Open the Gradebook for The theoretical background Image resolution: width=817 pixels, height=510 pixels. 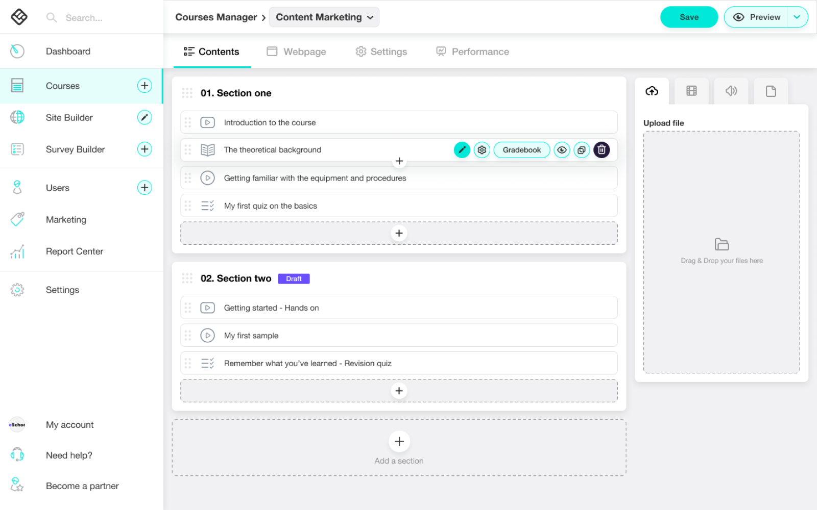(521, 150)
